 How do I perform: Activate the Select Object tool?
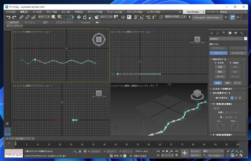pyautogui.click(x=53, y=17)
